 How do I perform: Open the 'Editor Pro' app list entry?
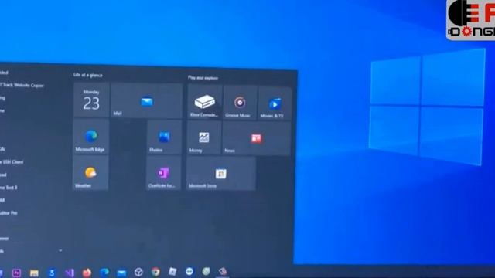(x=9, y=213)
